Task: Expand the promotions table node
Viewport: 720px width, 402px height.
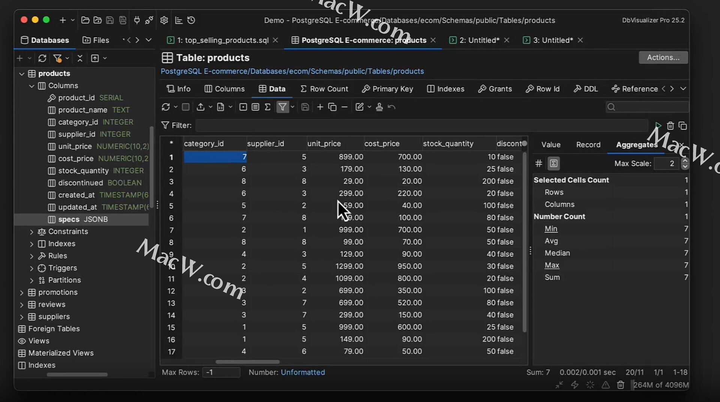Action: [x=22, y=293]
